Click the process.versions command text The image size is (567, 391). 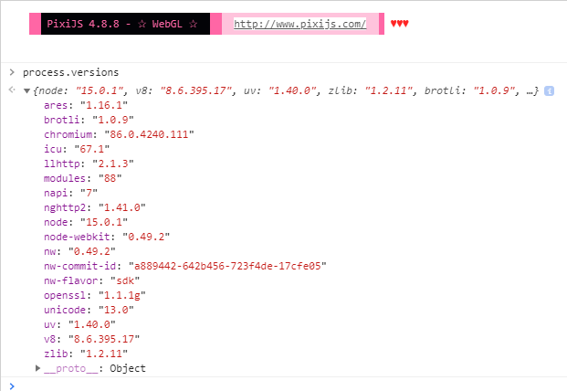pyautogui.click(x=71, y=72)
